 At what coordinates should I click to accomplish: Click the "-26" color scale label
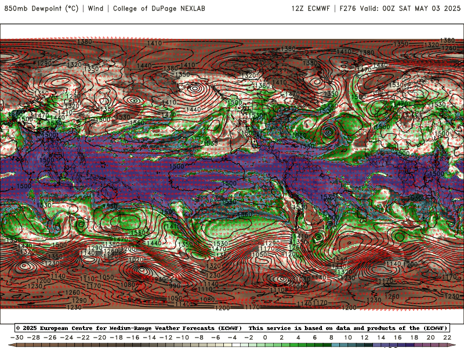tap(50, 338)
